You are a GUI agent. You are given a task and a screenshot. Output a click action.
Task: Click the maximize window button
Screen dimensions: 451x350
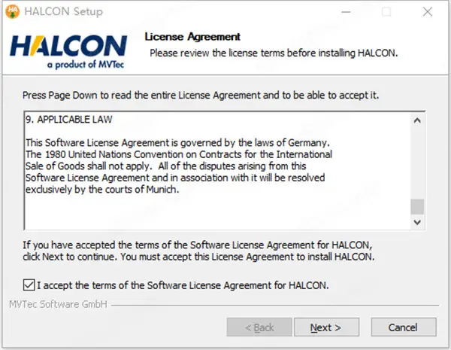[x=386, y=12]
